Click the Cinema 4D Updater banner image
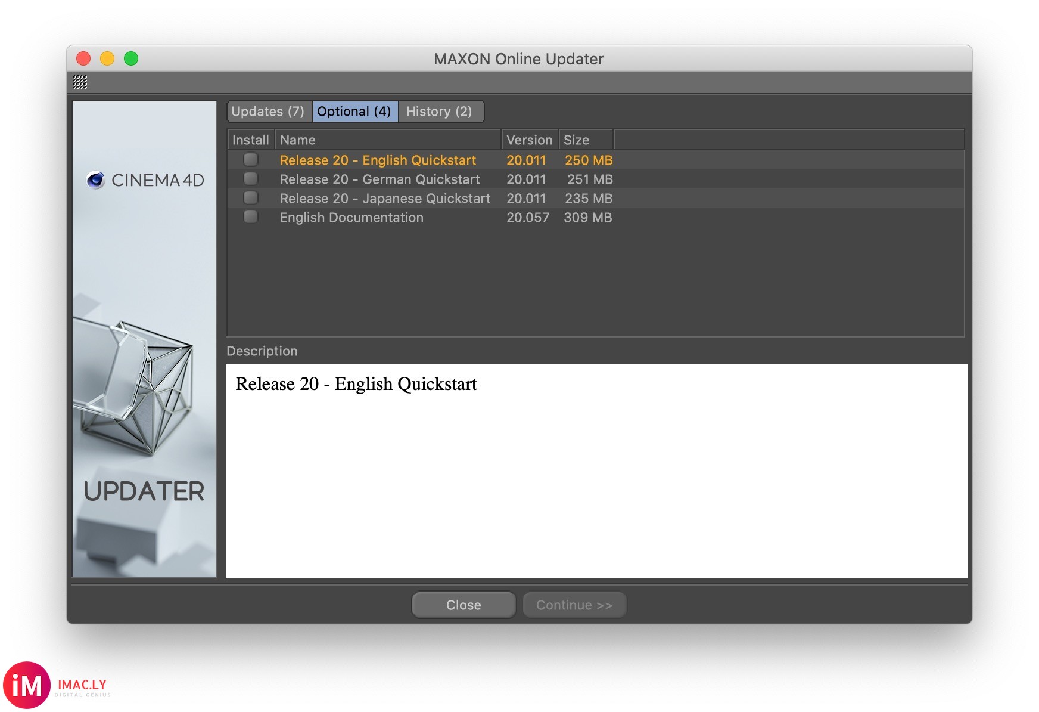The width and height of the screenshot is (1039, 712). click(144, 339)
